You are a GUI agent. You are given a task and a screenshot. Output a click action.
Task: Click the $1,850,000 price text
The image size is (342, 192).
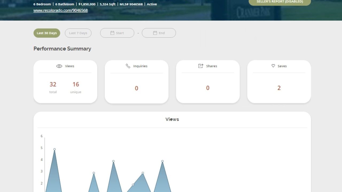coord(87,4)
